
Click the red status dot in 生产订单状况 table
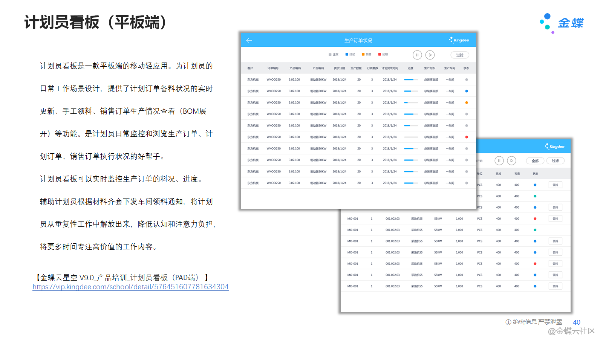tap(467, 137)
